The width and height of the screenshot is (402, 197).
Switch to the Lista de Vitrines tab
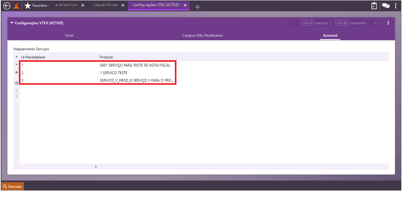pos(105,5)
